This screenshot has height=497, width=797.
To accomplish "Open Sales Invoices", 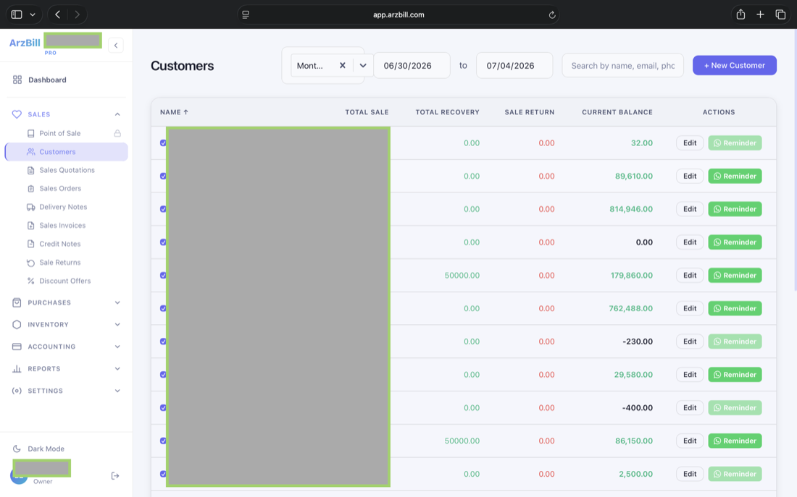I will [x=62, y=226].
